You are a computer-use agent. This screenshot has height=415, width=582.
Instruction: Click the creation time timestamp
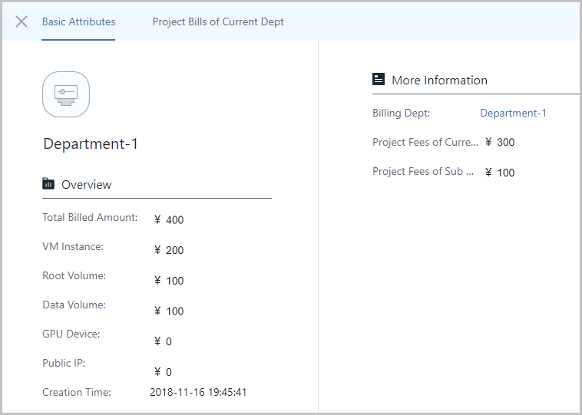click(x=198, y=393)
